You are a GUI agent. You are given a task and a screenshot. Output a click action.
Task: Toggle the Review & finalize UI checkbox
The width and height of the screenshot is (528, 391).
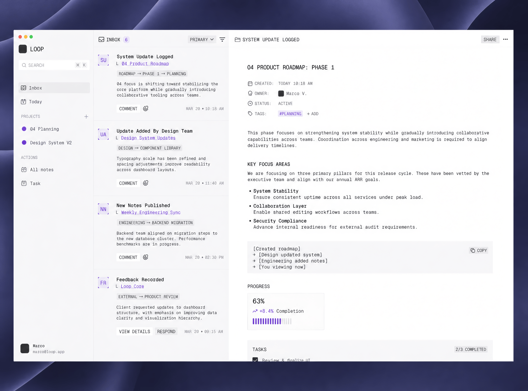tap(255, 359)
